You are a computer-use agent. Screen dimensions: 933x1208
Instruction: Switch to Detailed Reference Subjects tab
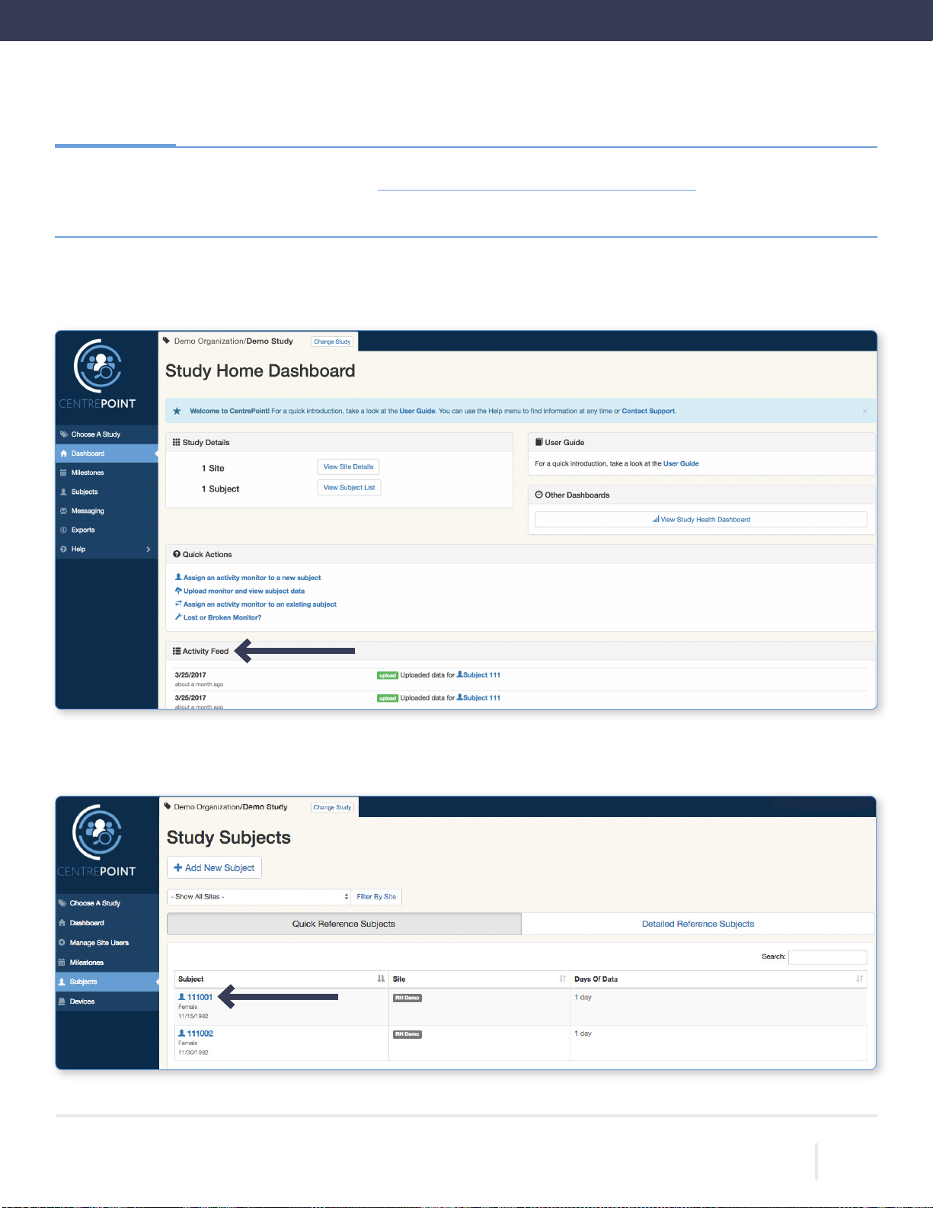point(698,924)
